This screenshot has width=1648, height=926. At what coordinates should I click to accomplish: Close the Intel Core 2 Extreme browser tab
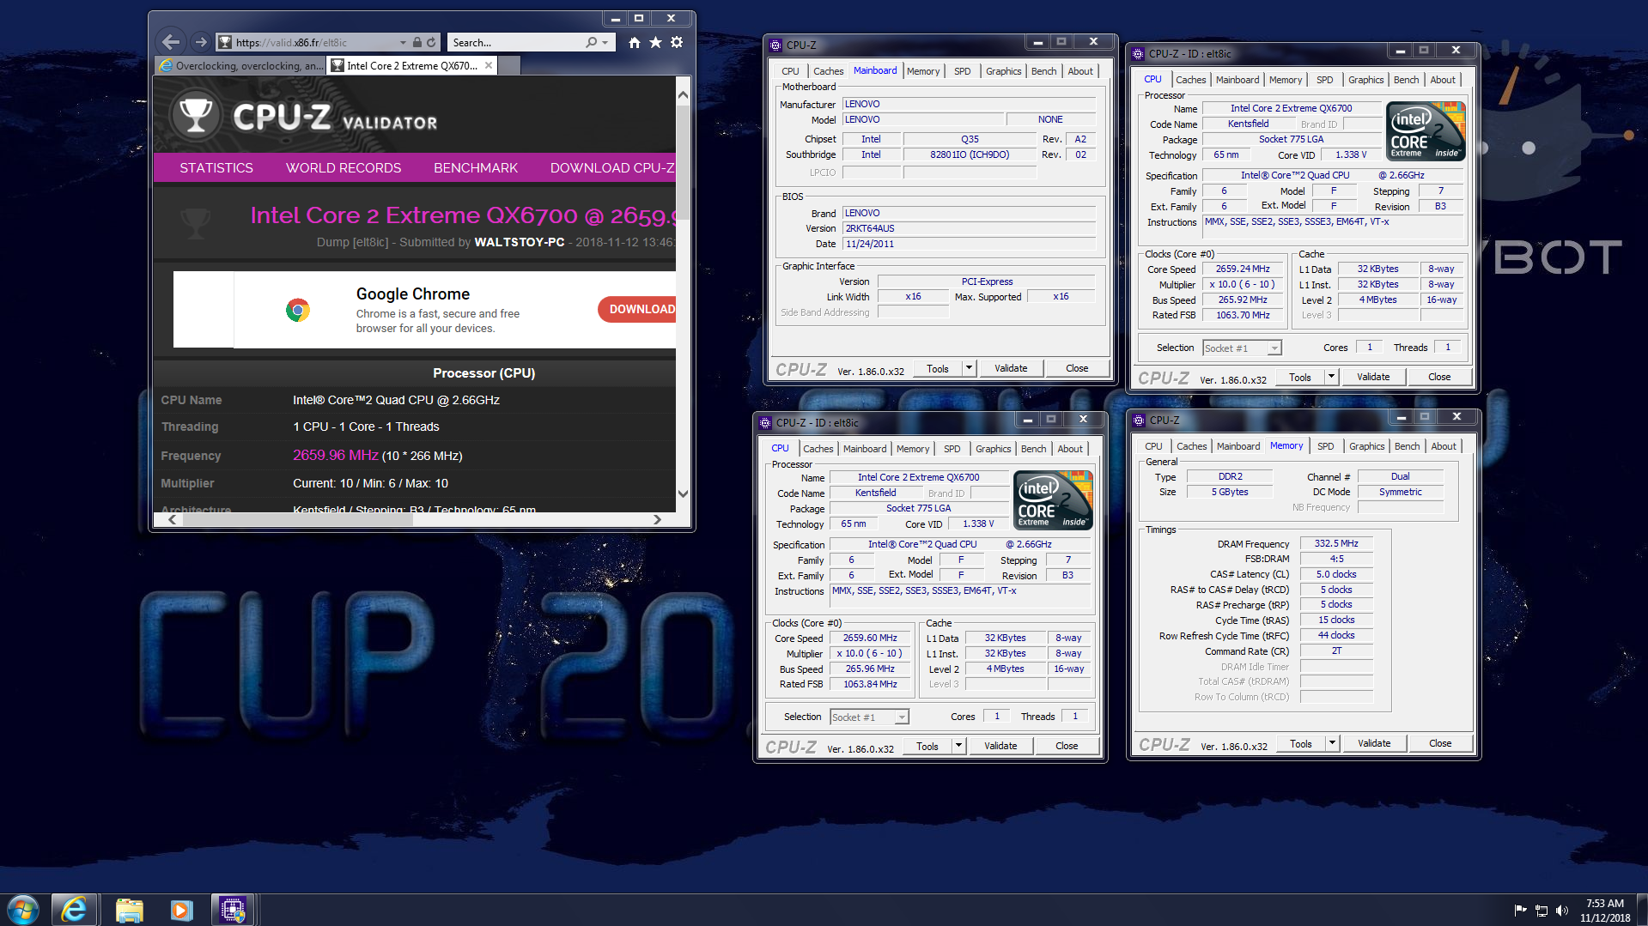click(489, 65)
